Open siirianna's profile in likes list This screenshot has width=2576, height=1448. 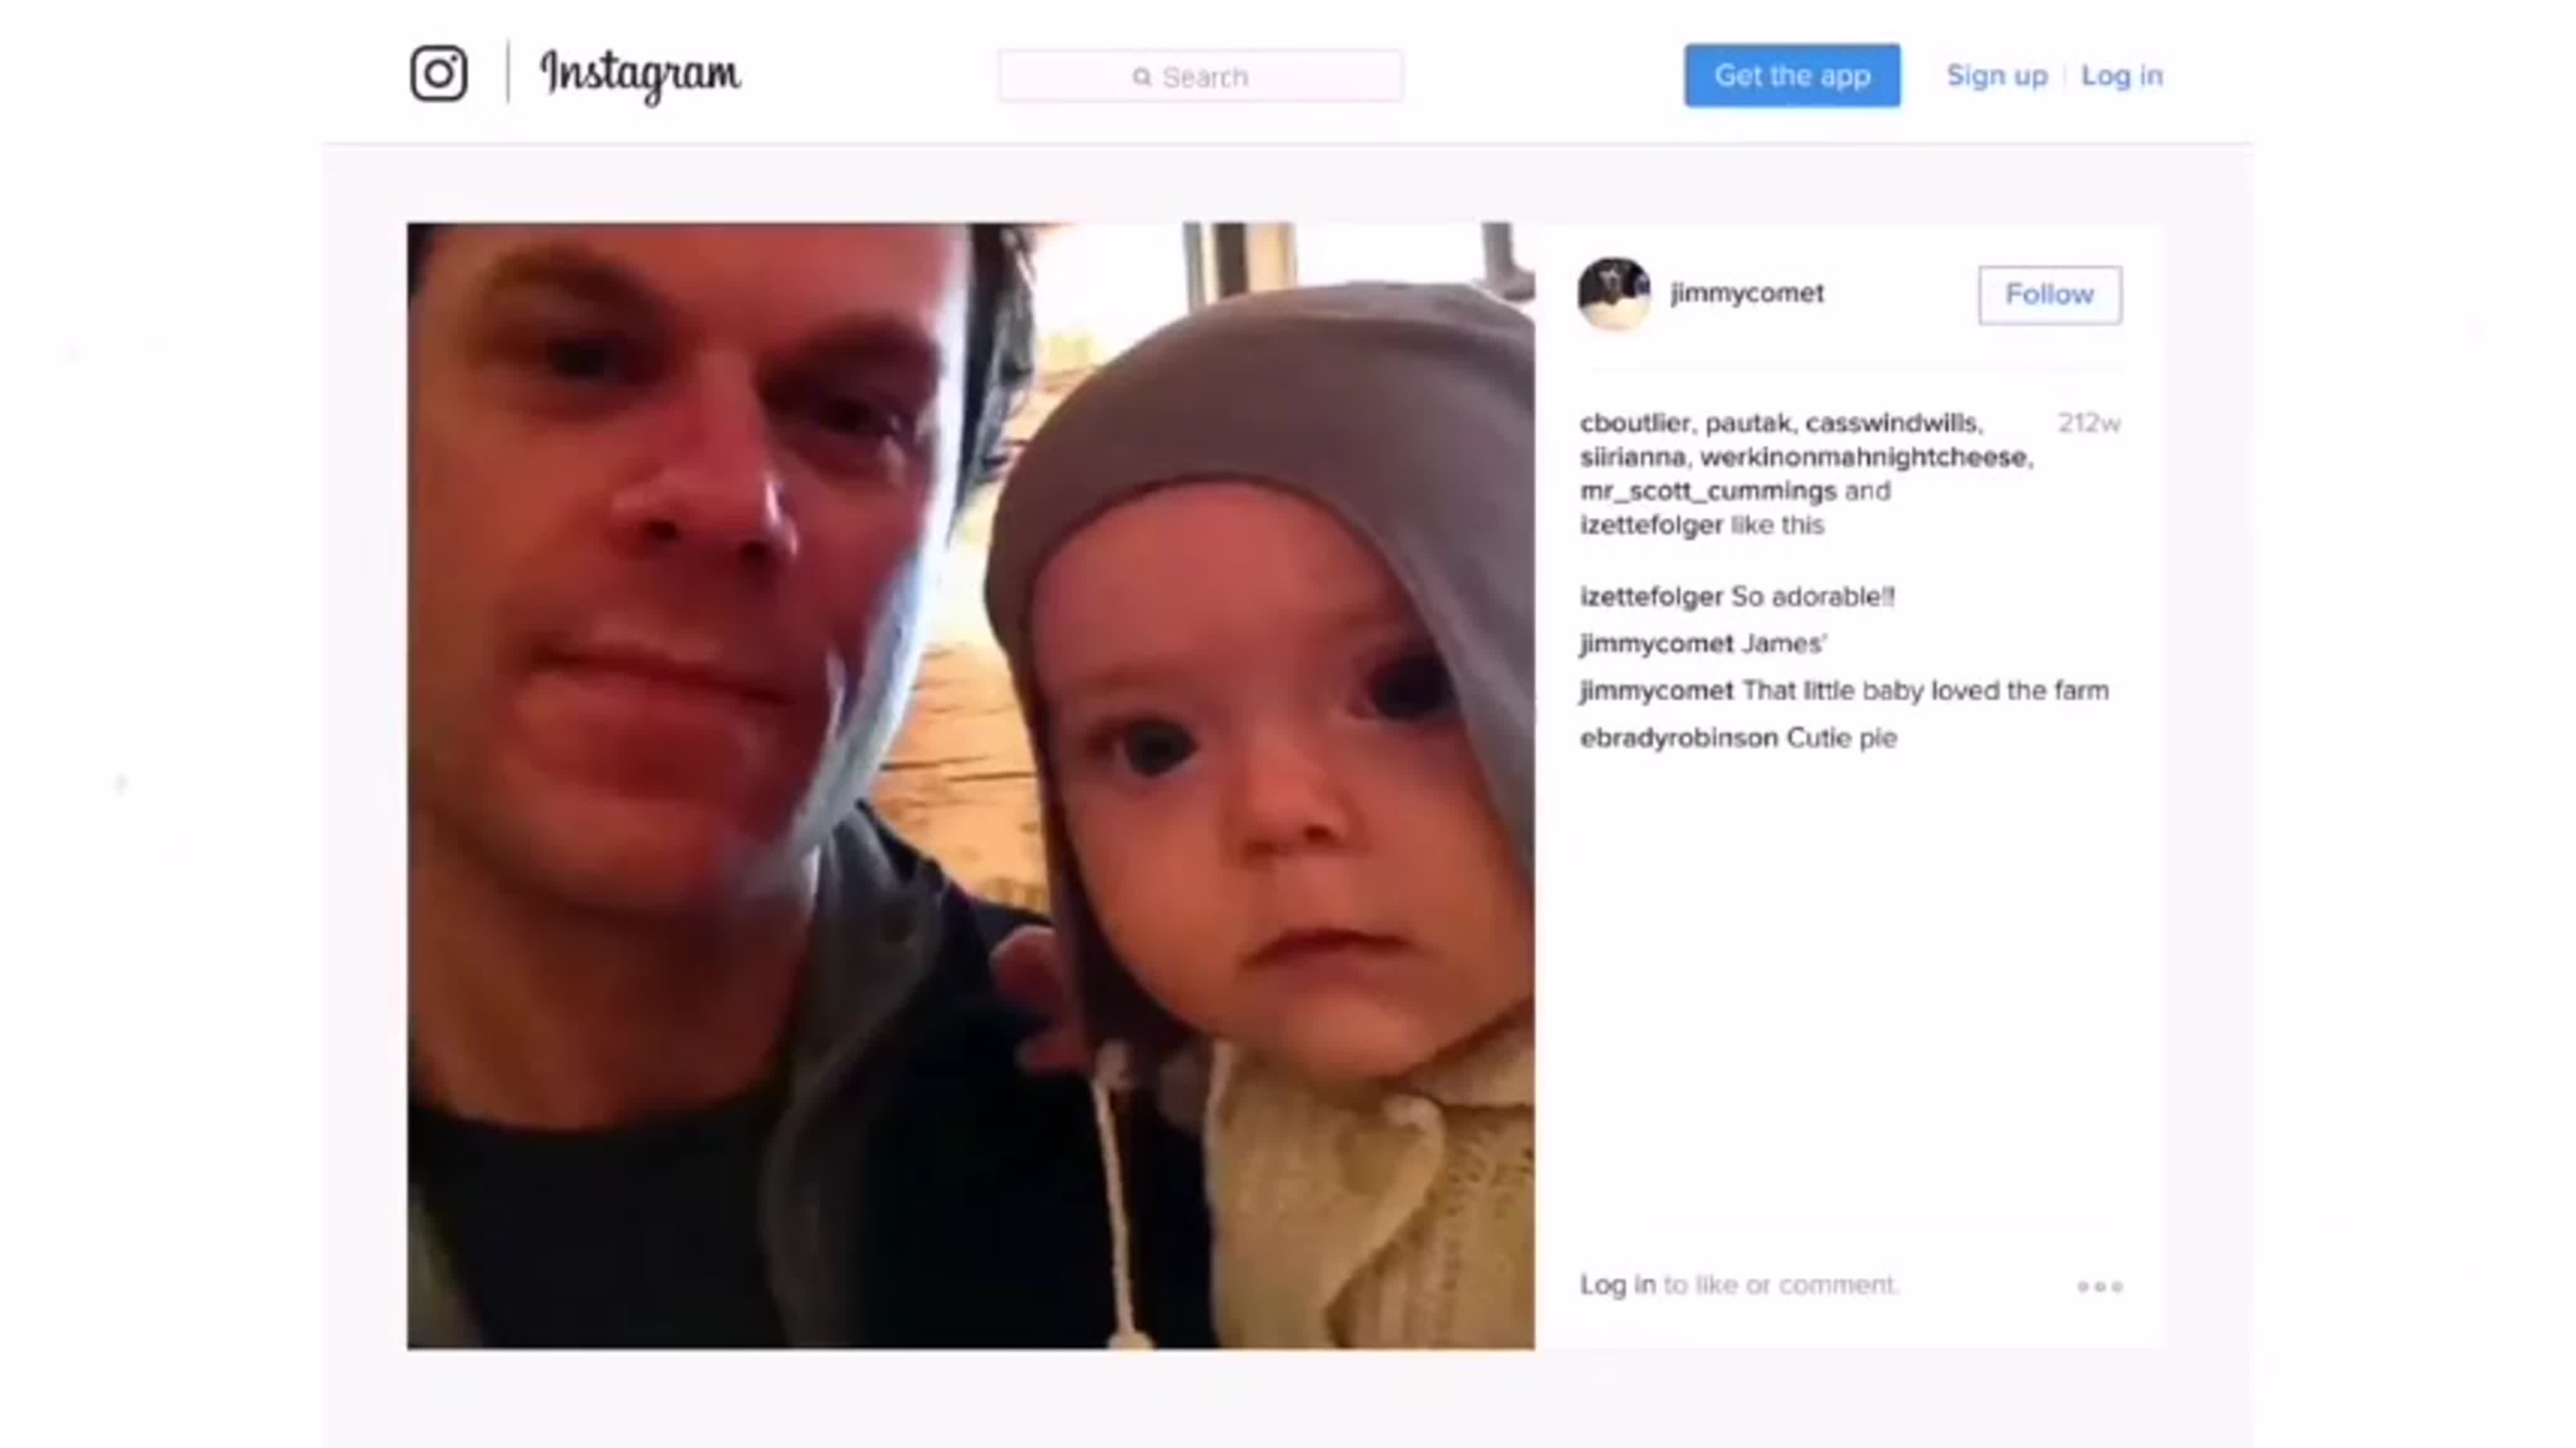(1632, 457)
